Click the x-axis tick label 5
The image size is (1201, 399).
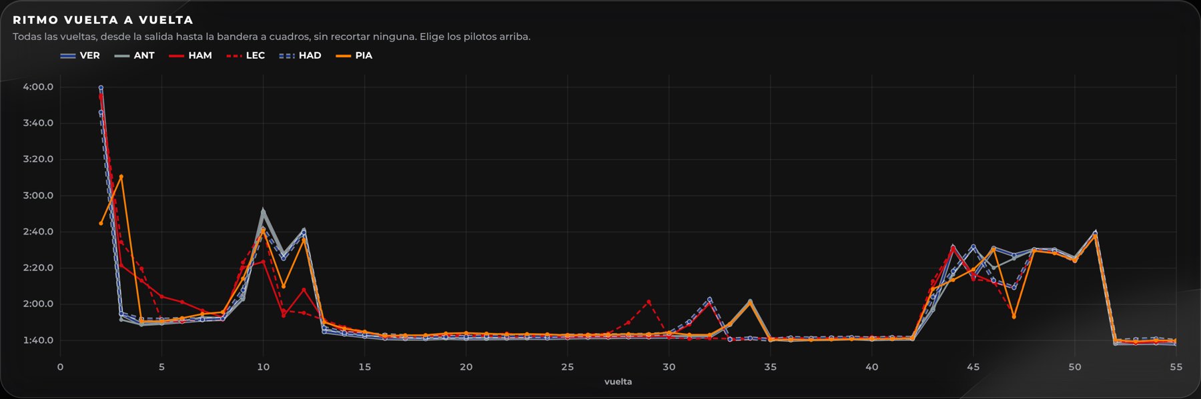coord(161,367)
